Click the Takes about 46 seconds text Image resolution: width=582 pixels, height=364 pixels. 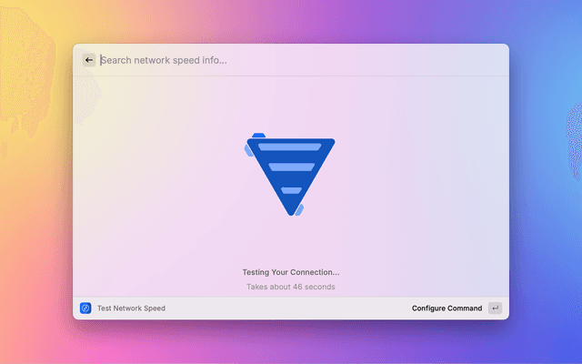pos(291,287)
